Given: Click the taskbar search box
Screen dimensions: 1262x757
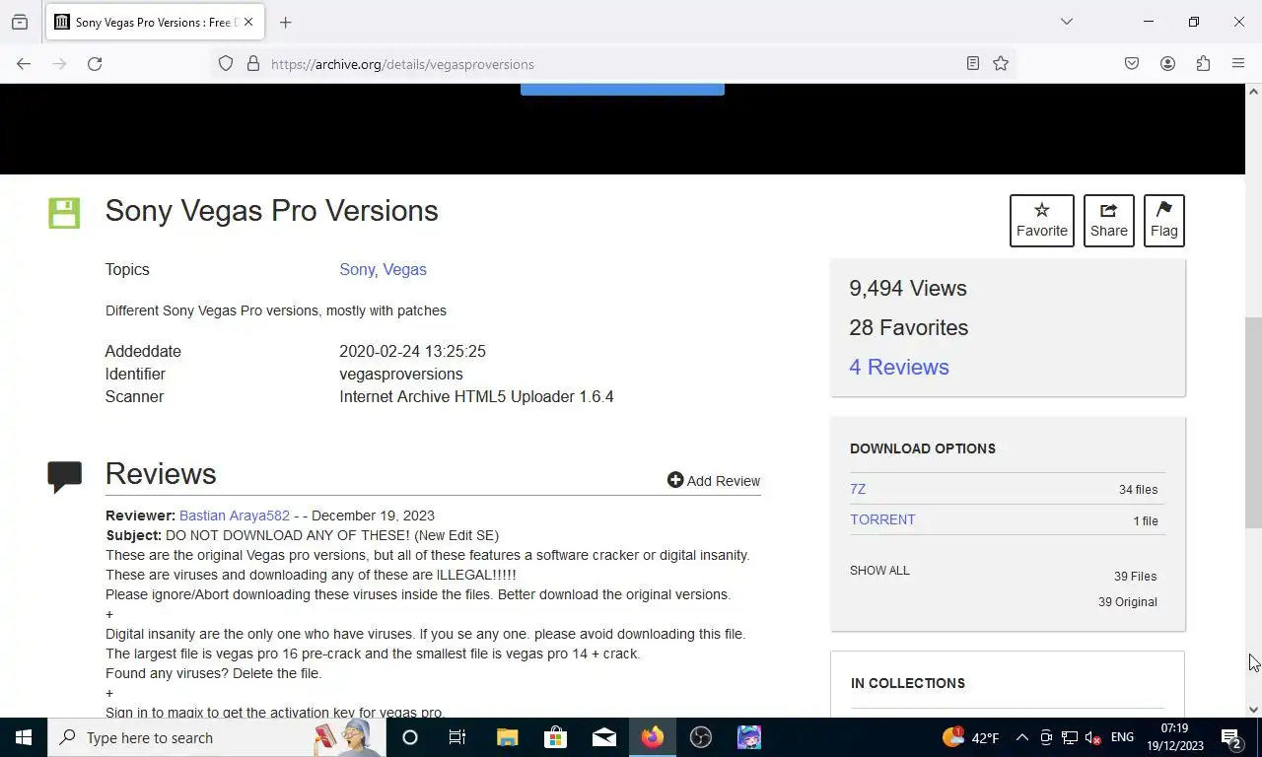Looking at the screenshot, I should (x=217, y=737).
